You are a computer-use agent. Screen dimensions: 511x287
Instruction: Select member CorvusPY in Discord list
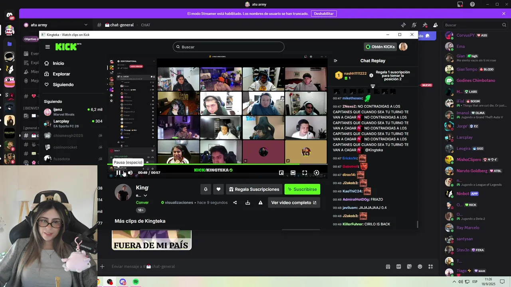click(x=475, y=35)
